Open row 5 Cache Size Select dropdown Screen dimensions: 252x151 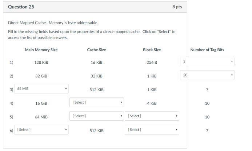[x=96, y=116]
